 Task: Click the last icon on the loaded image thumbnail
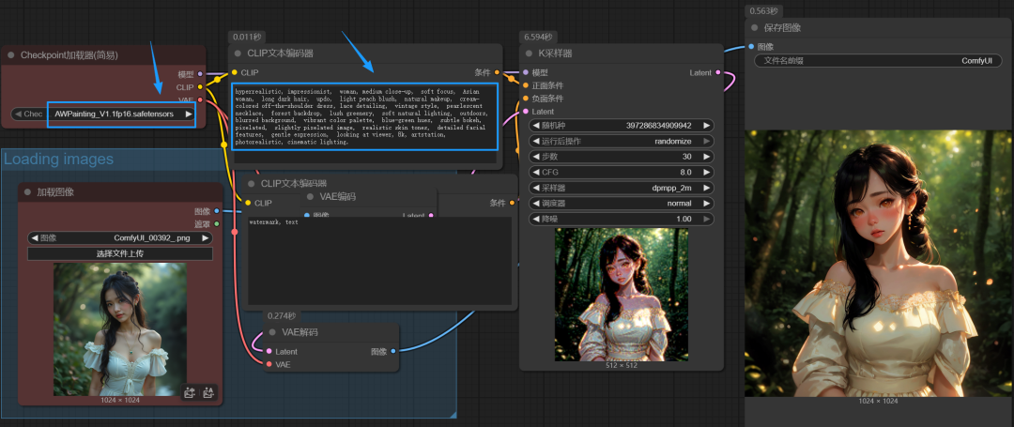coord(208,393)
